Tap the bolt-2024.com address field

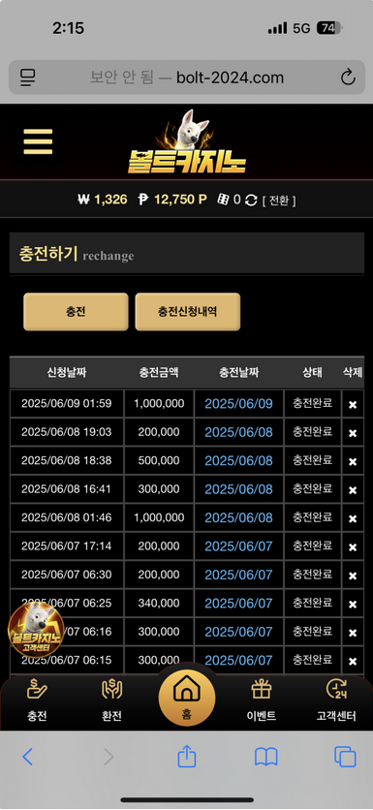coord(186,78)
